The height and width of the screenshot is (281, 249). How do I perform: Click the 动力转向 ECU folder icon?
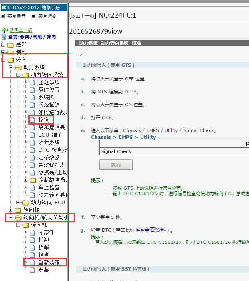(x=25, y=203)
